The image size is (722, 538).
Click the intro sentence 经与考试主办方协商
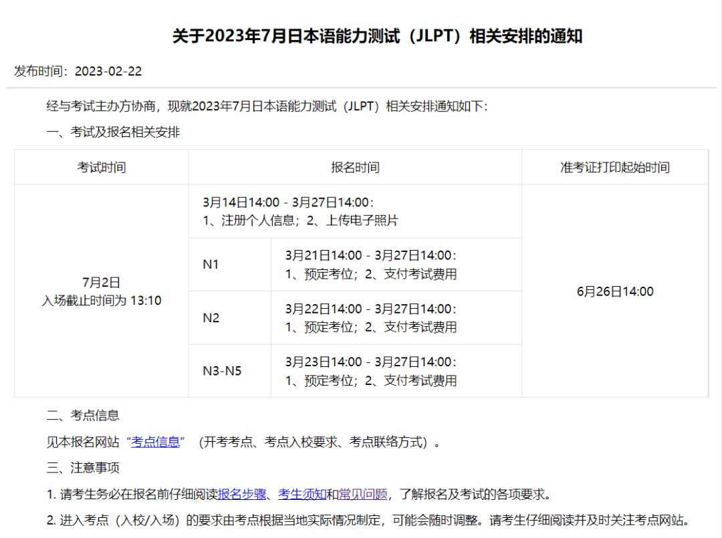267,106
